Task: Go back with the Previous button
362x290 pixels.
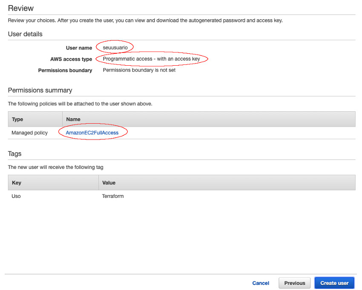Action: (x=295, y=283)
